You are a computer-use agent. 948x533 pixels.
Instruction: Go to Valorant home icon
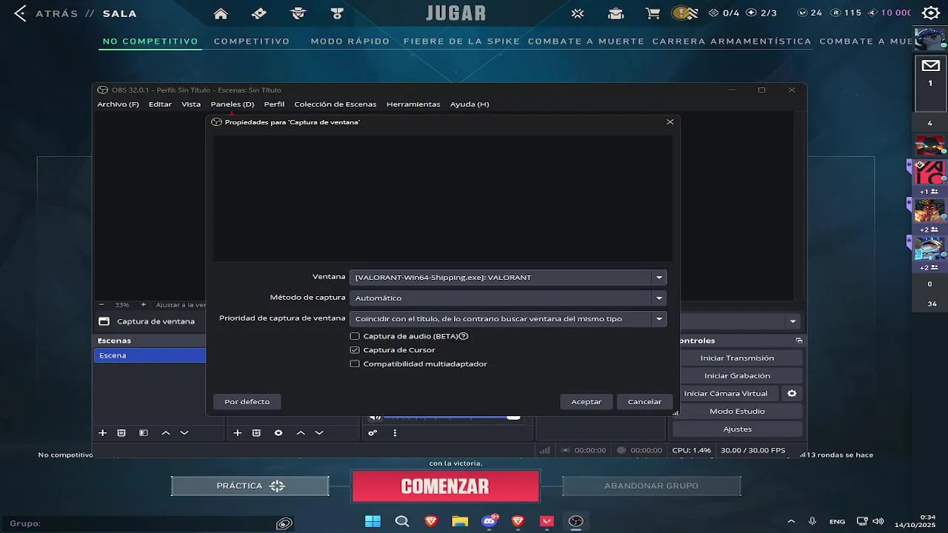(x=220, y=13)
